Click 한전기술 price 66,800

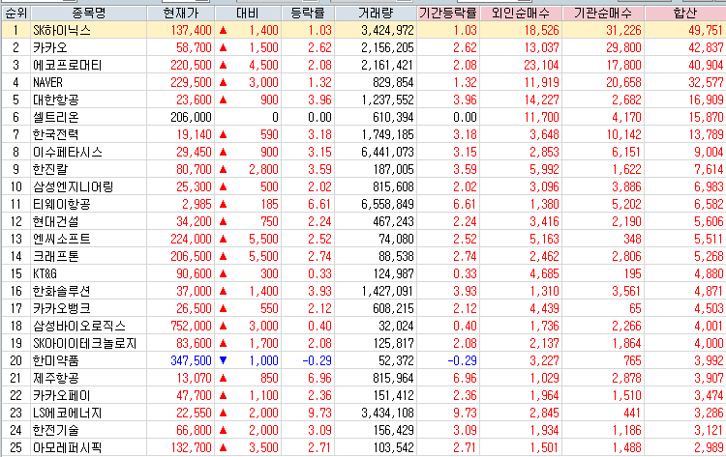(x=194, y=430)
